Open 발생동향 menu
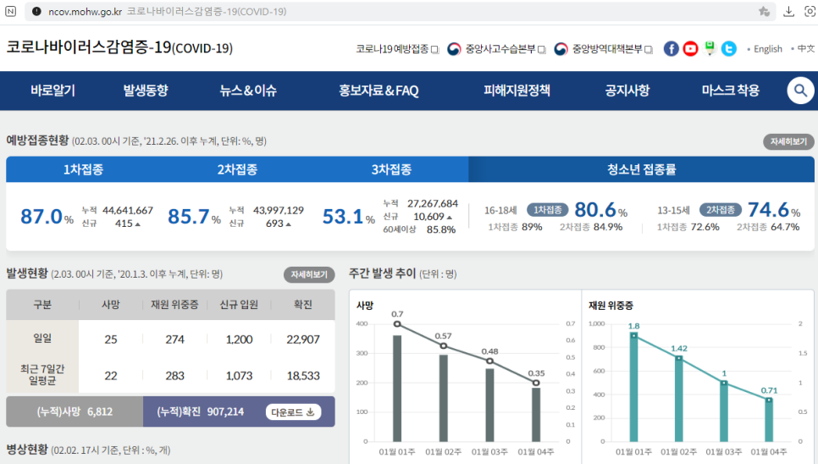The width and height of the screenshot is (818, 464). pos(146,91)
